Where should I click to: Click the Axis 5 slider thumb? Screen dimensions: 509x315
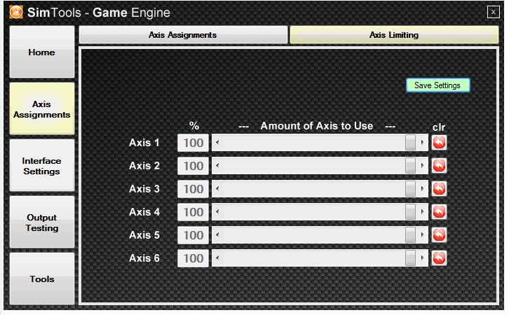[x=410, y=235]
